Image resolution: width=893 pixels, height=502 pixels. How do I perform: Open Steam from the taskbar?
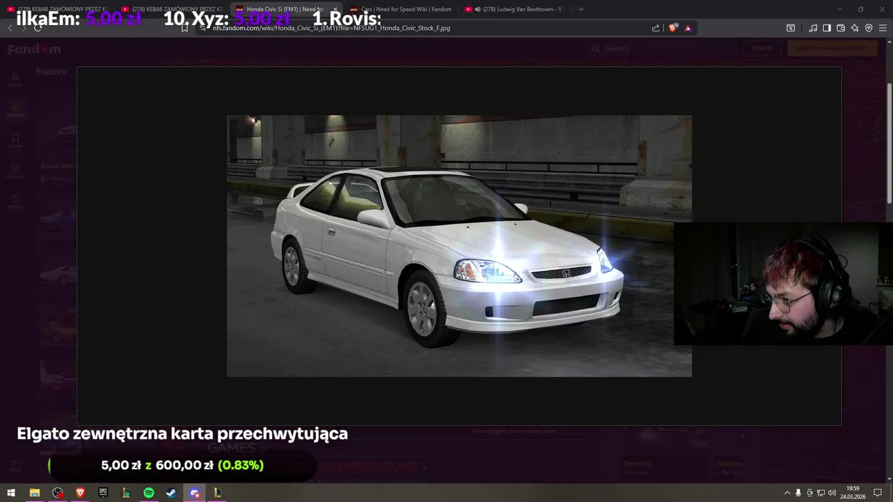click(171, 492)
